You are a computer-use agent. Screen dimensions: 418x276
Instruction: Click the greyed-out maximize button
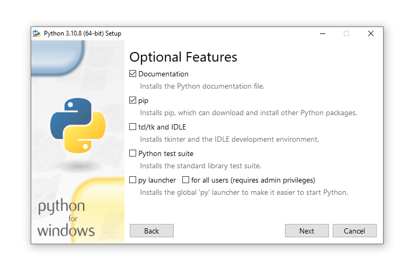point(346,33)
